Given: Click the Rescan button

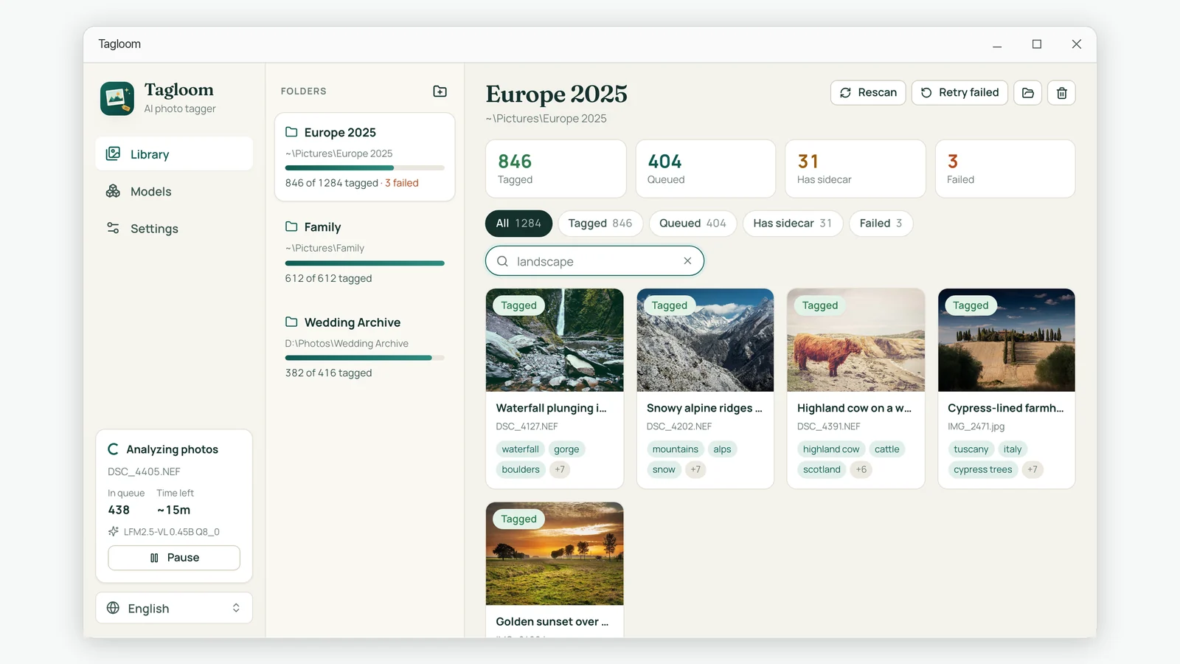Looking at the screenshot, I should (x=868, y=93).
